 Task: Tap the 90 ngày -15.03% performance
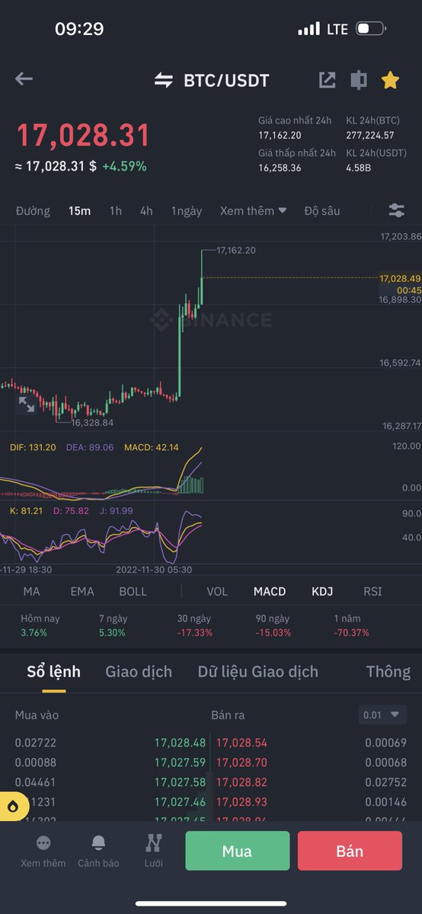point(273,625)
